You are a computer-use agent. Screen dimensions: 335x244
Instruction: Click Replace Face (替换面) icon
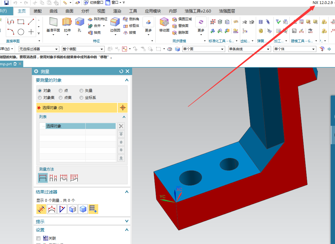[175, 26]
